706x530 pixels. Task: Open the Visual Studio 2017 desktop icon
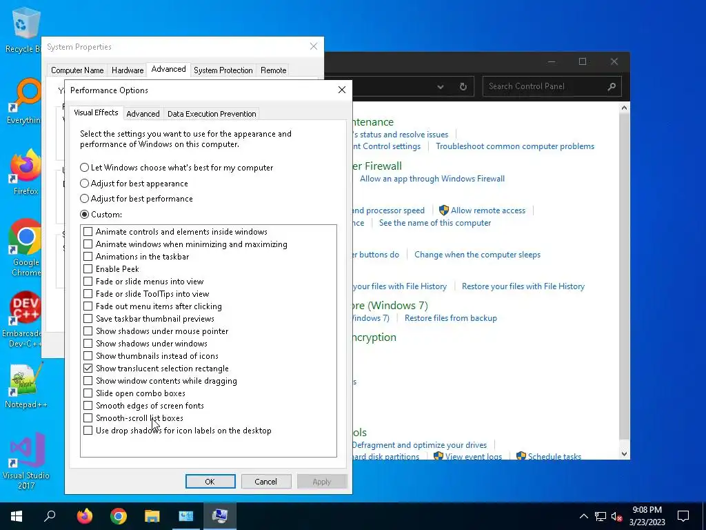[x=26, y=460]
